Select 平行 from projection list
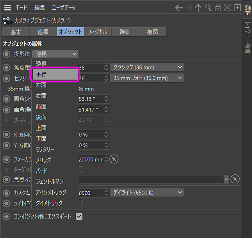The image size is (252, 238). pyautogui.click(x=54, y=74)
